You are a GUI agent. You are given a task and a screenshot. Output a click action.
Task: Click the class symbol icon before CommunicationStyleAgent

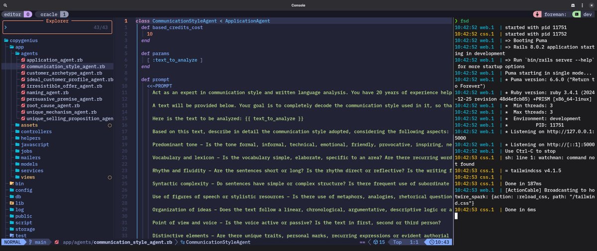pos(183,242)
